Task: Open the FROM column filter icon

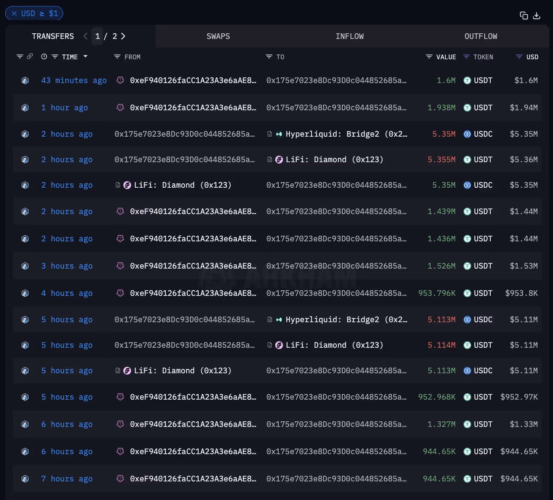Action: pyautogui.click(x=116, y=56)
